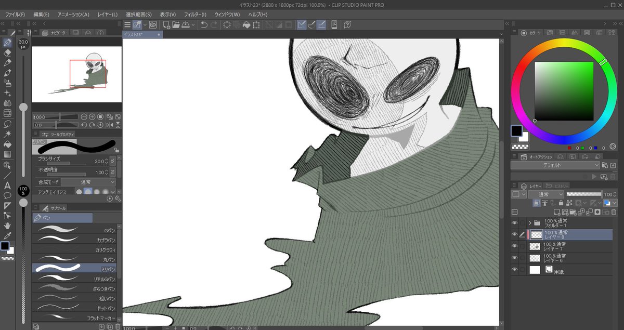Expand the フォルダー 1 layer folder
624x330 pixels.
tap(530, 223)
